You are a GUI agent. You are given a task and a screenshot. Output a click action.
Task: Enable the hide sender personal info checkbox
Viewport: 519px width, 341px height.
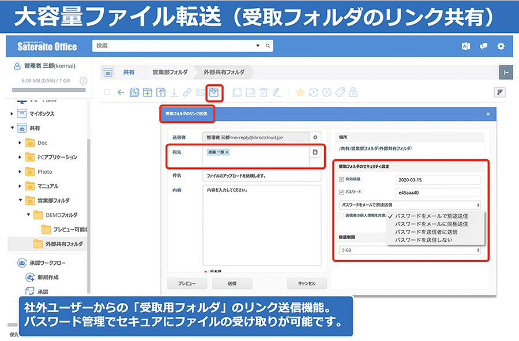coord(342,216)
